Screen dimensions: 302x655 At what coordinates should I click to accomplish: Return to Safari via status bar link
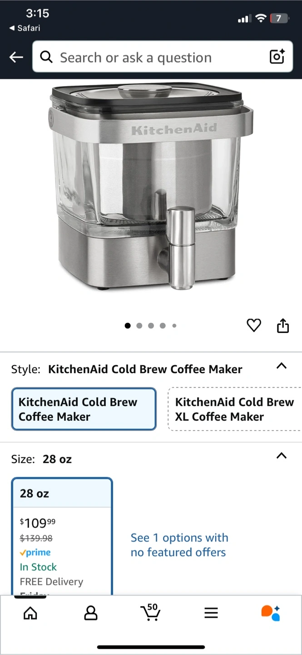pyautogui.click(x=25, y=28)
